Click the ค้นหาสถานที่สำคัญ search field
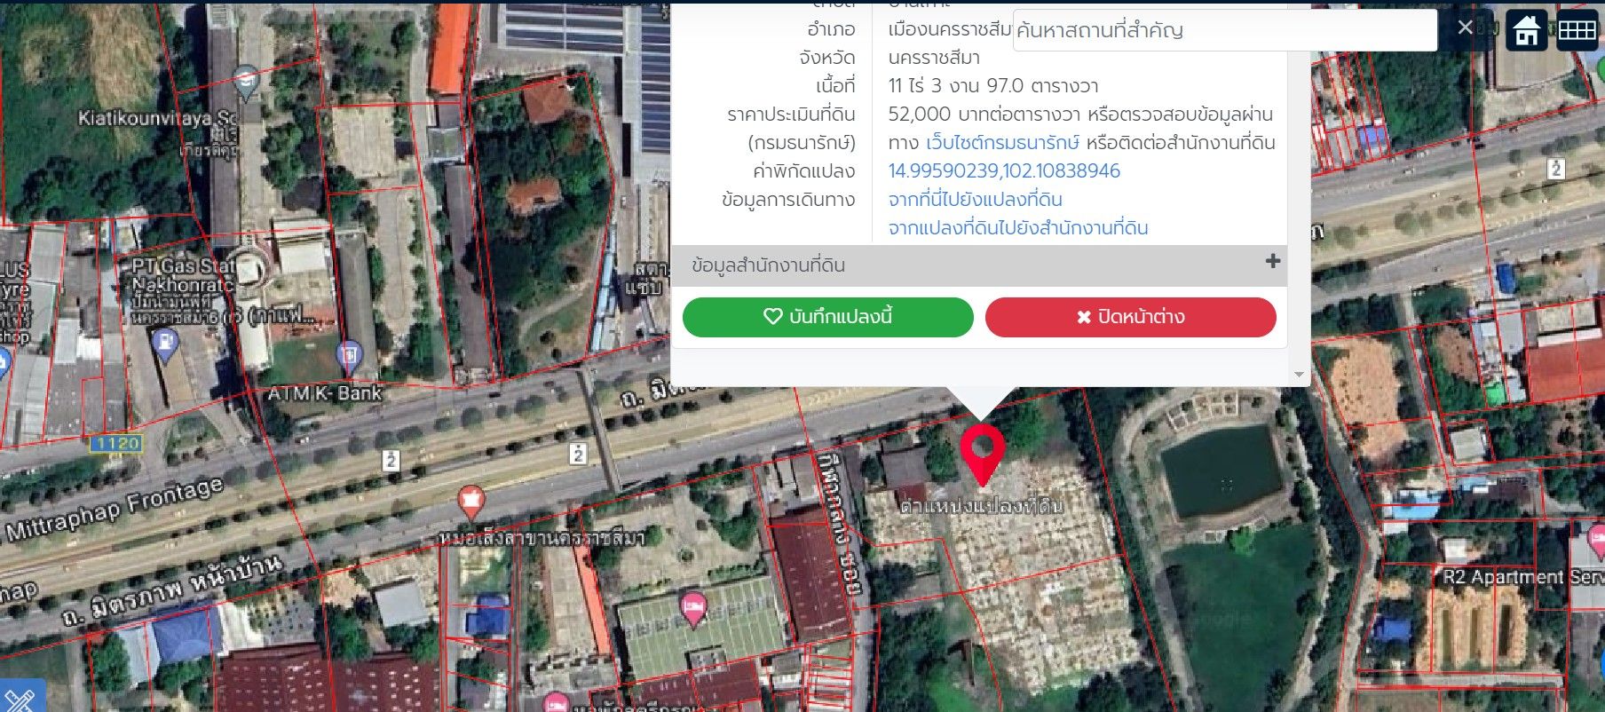Viewport: 1605px width, 712px height. click(x=1224, y=31)
